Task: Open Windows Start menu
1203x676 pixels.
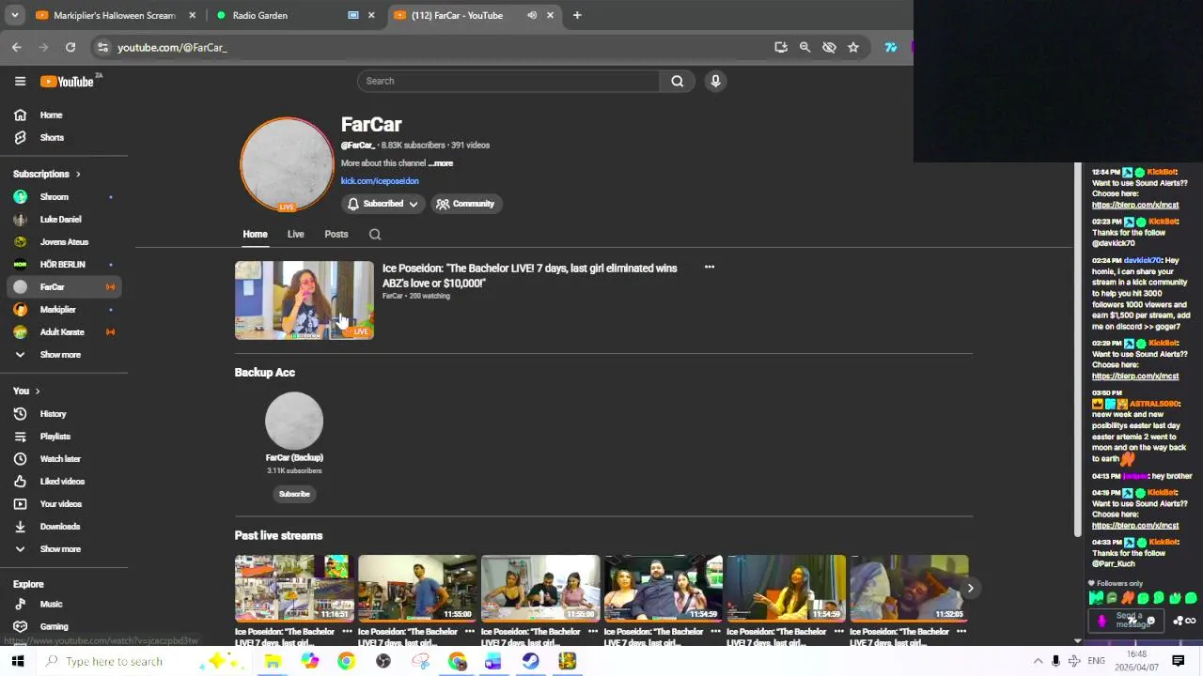Action: [x=17, y=662]
